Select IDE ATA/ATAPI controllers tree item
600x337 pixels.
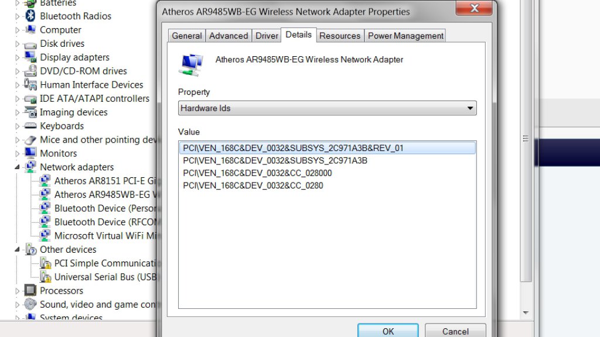coord(94,98)
